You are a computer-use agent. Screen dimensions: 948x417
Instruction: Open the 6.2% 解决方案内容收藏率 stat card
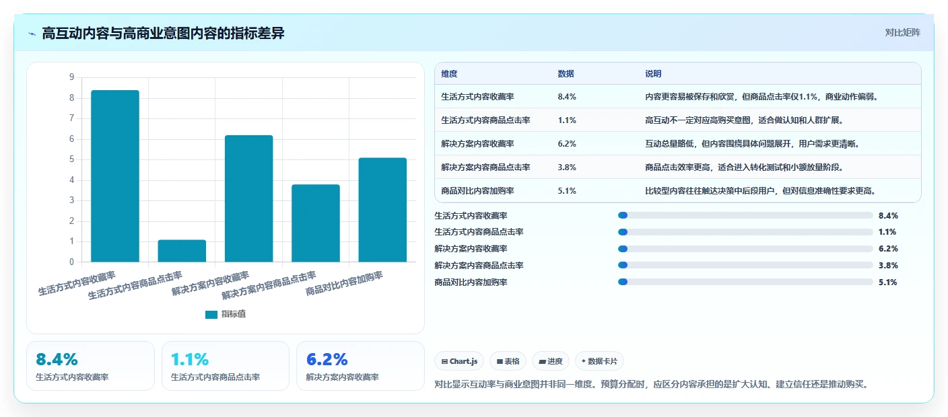click(360, 366)
